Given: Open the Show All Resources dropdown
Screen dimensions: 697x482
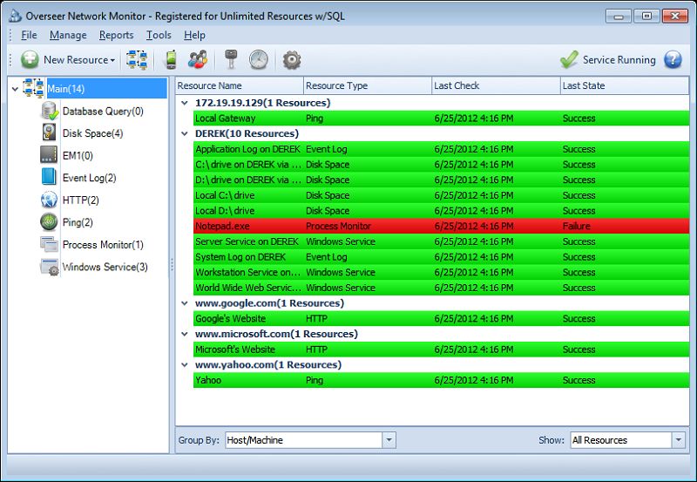Looking at the screenshot, I should (x=679, y=440).
